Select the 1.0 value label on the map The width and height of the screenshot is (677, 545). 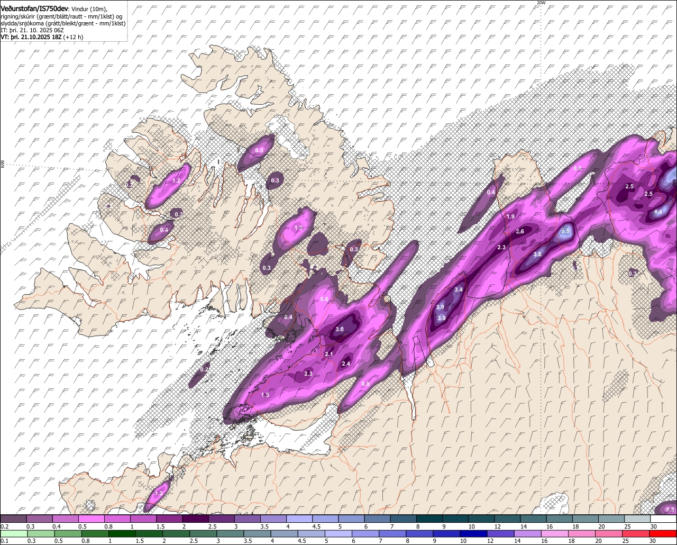(x=298, y=228)
